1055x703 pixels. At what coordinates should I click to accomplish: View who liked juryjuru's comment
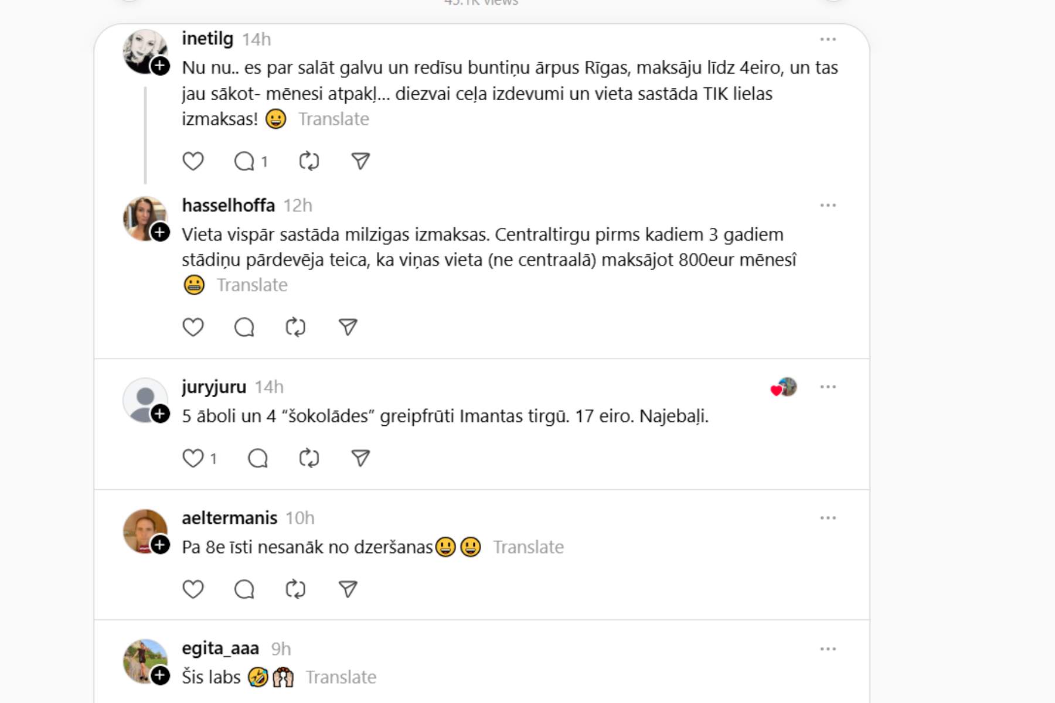click(784, 387)
